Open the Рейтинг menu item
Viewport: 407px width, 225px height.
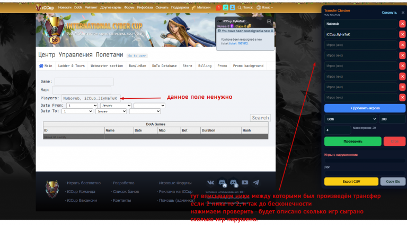(x=91, y=7)
